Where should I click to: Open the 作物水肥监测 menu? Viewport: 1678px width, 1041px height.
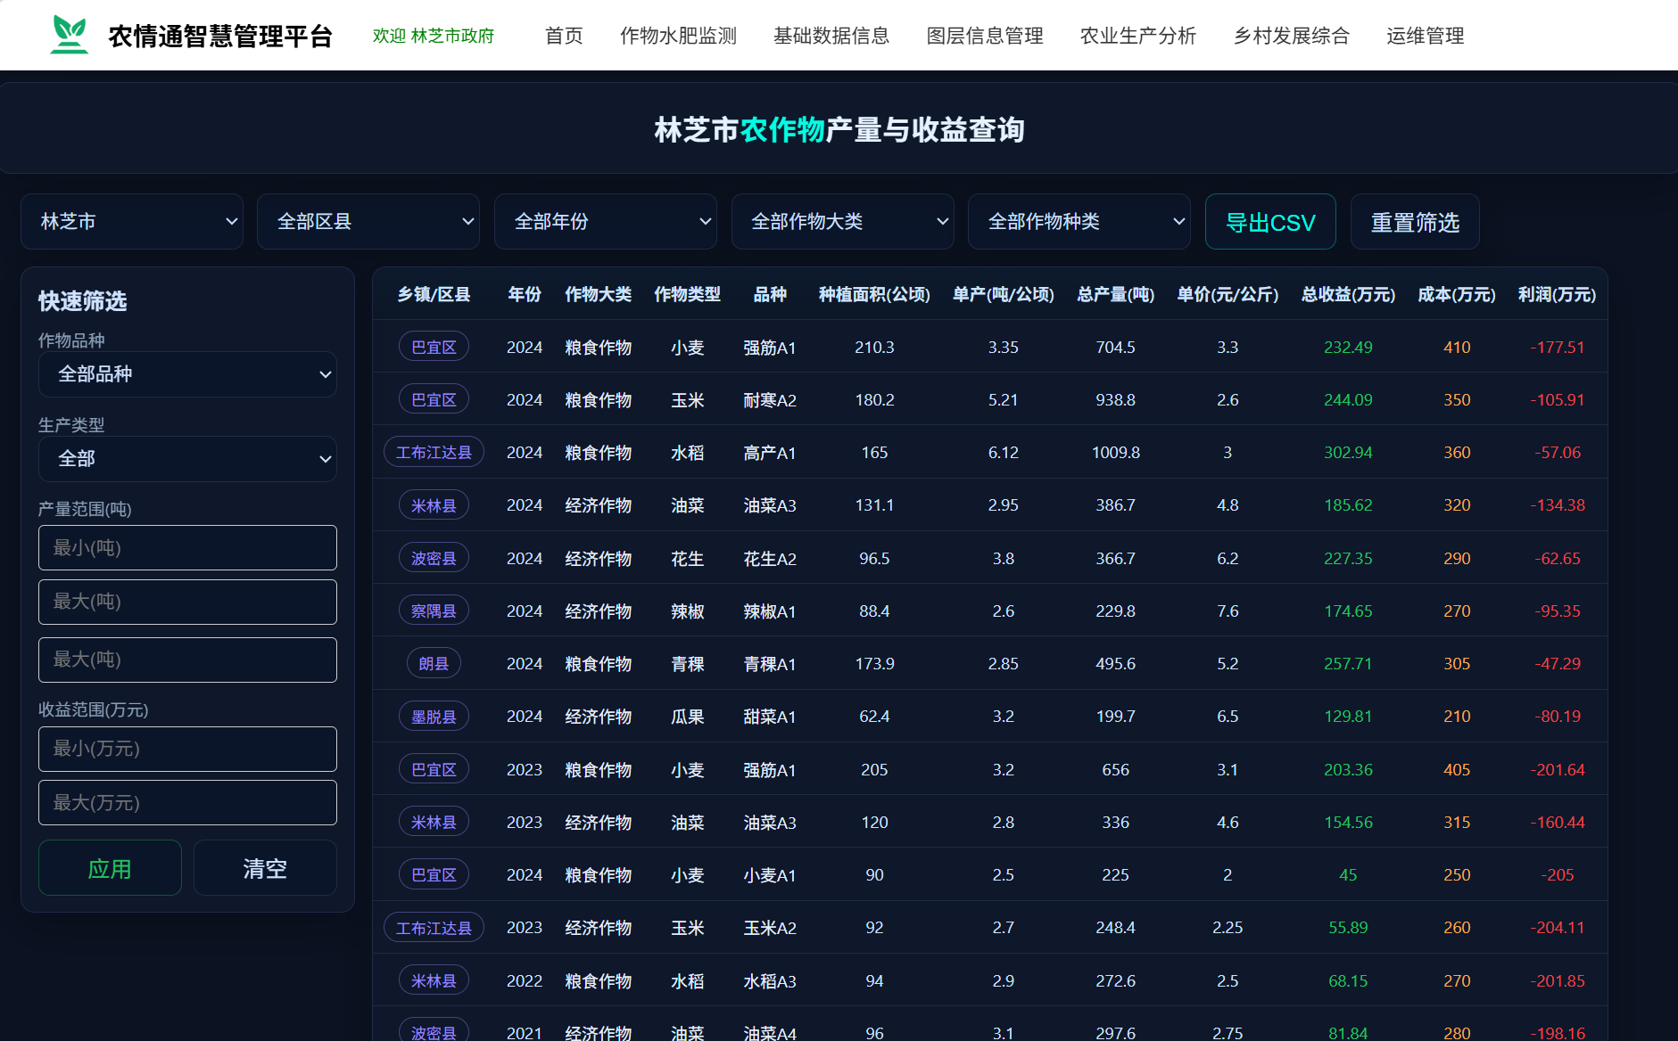pyautogui.click(x=678, y=36)
